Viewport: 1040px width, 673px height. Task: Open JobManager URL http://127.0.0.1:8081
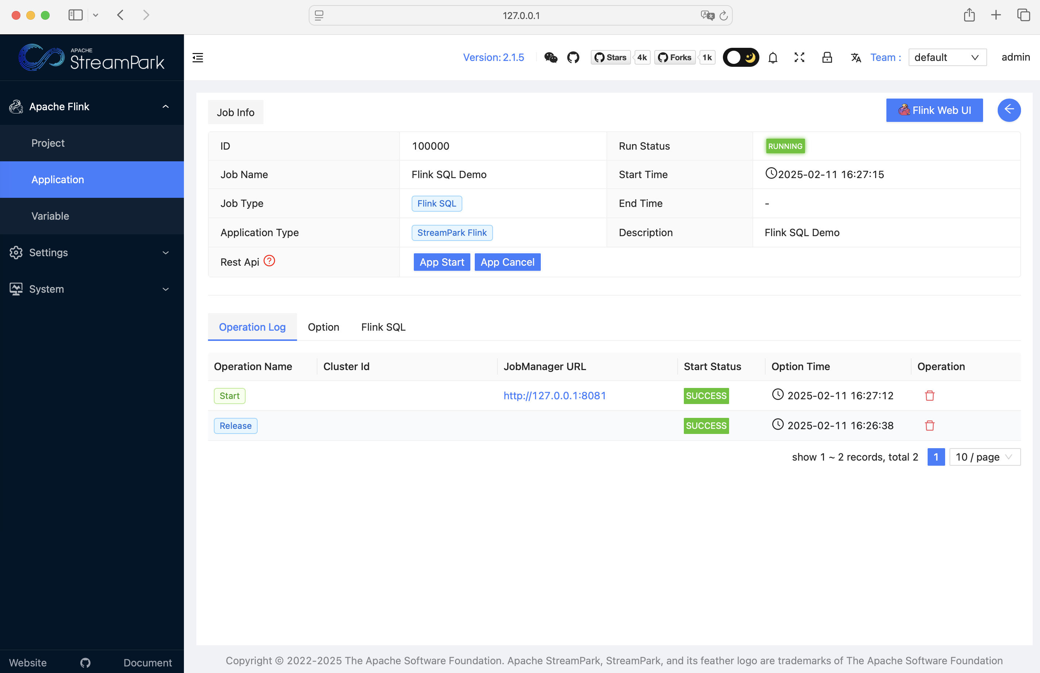pyautogui.click(x=555, y=396)
